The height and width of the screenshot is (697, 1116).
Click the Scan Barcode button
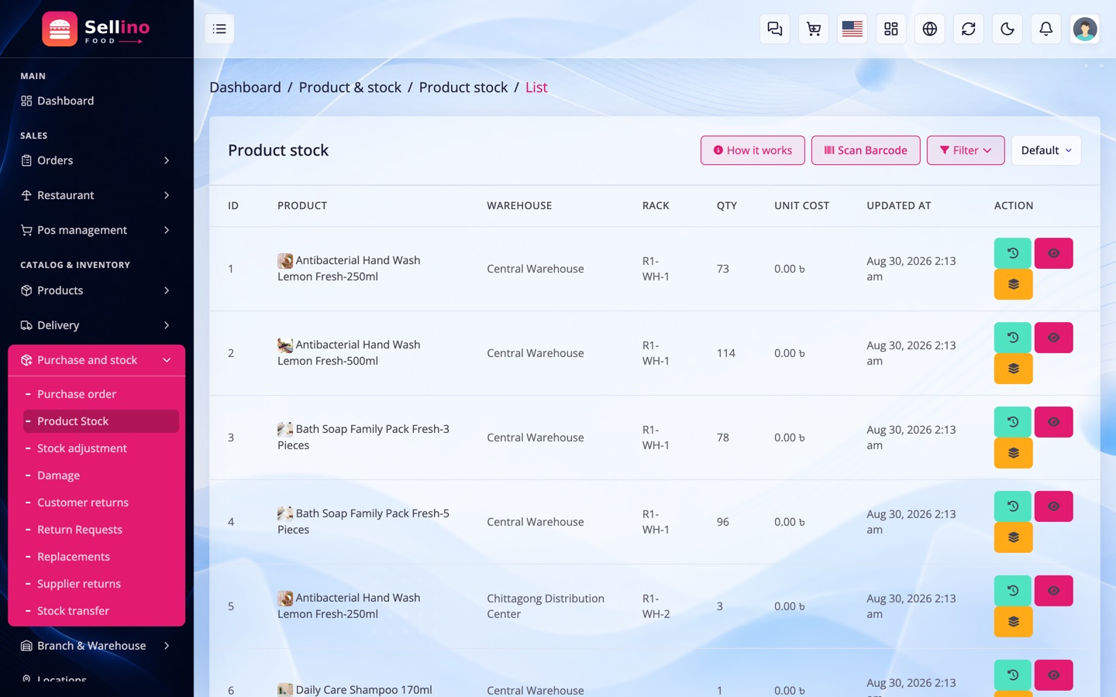click(866, 150)
